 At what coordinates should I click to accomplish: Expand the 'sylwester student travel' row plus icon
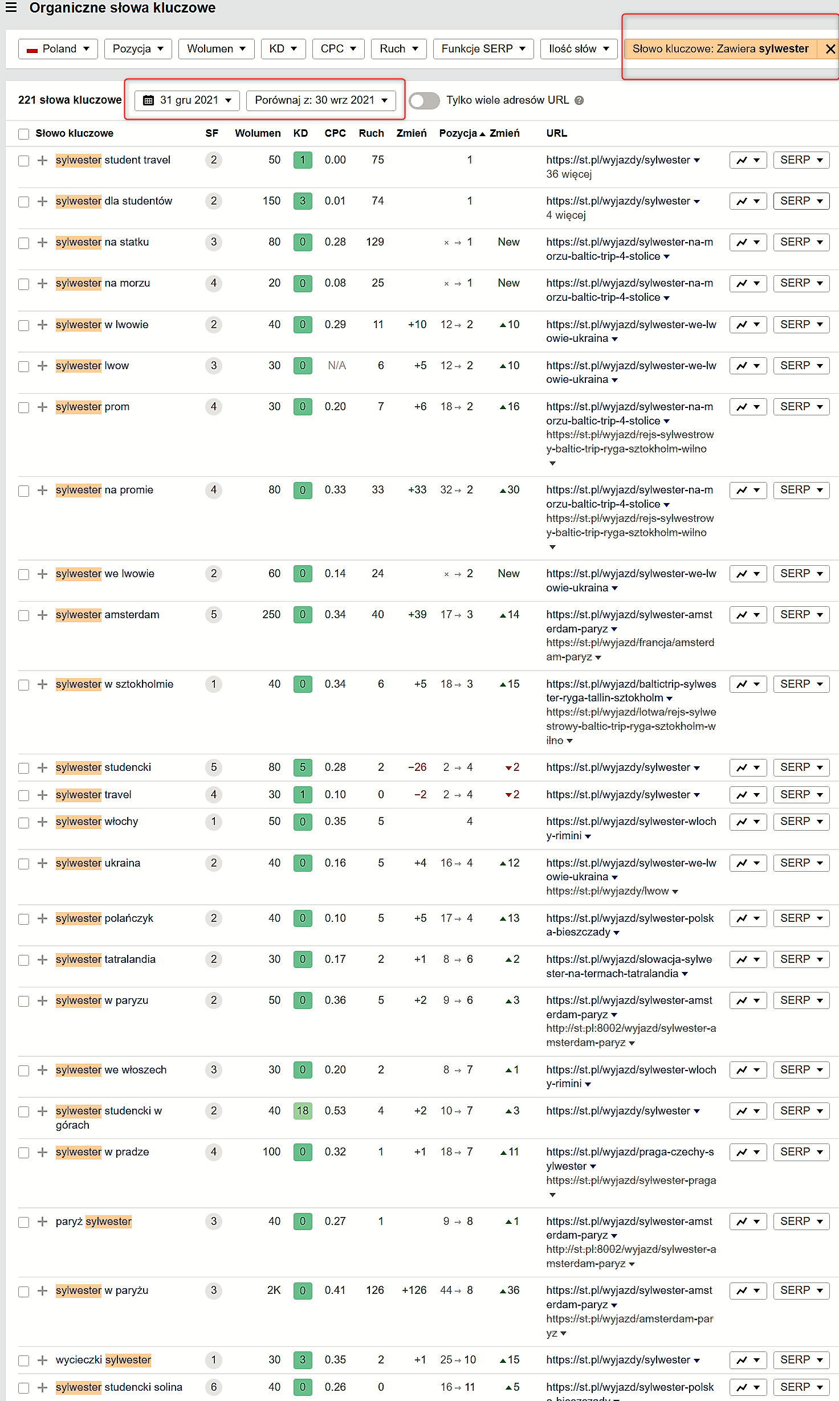coord(42,161)
